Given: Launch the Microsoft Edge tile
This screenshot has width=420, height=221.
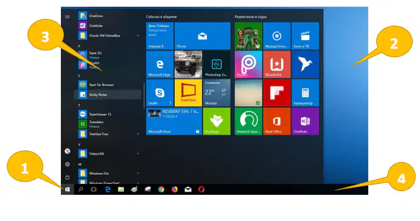Looking at the screenshot, I should point(159,65).
